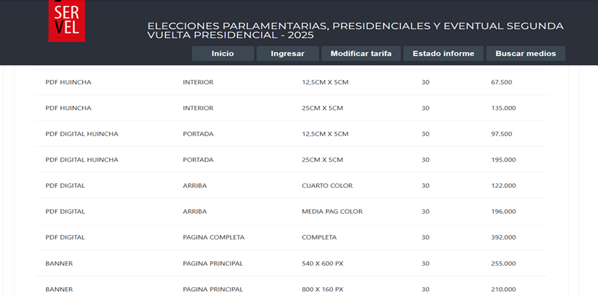Viewport: 598px width, 298px height.
Task: Select Buscar medios in navigation
Action: [x=525, y=54]
